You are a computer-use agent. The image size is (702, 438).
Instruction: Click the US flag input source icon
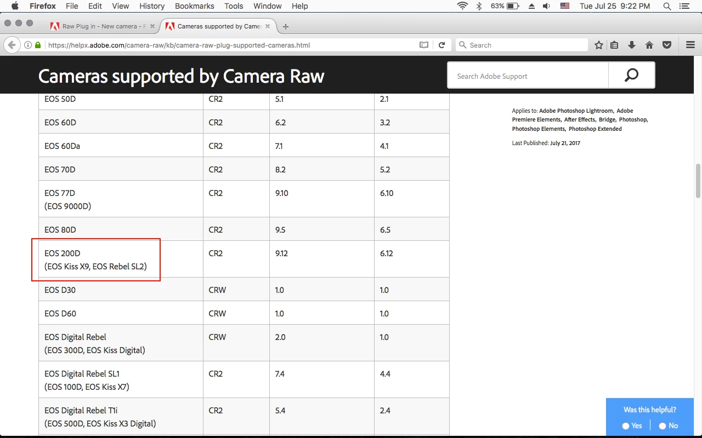point(565,6)
